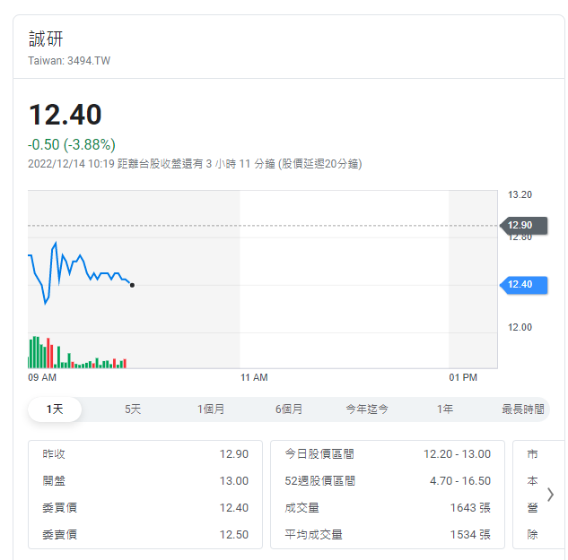
Task: Click the black dot ending the price line
Action: [x=133, y=285]
